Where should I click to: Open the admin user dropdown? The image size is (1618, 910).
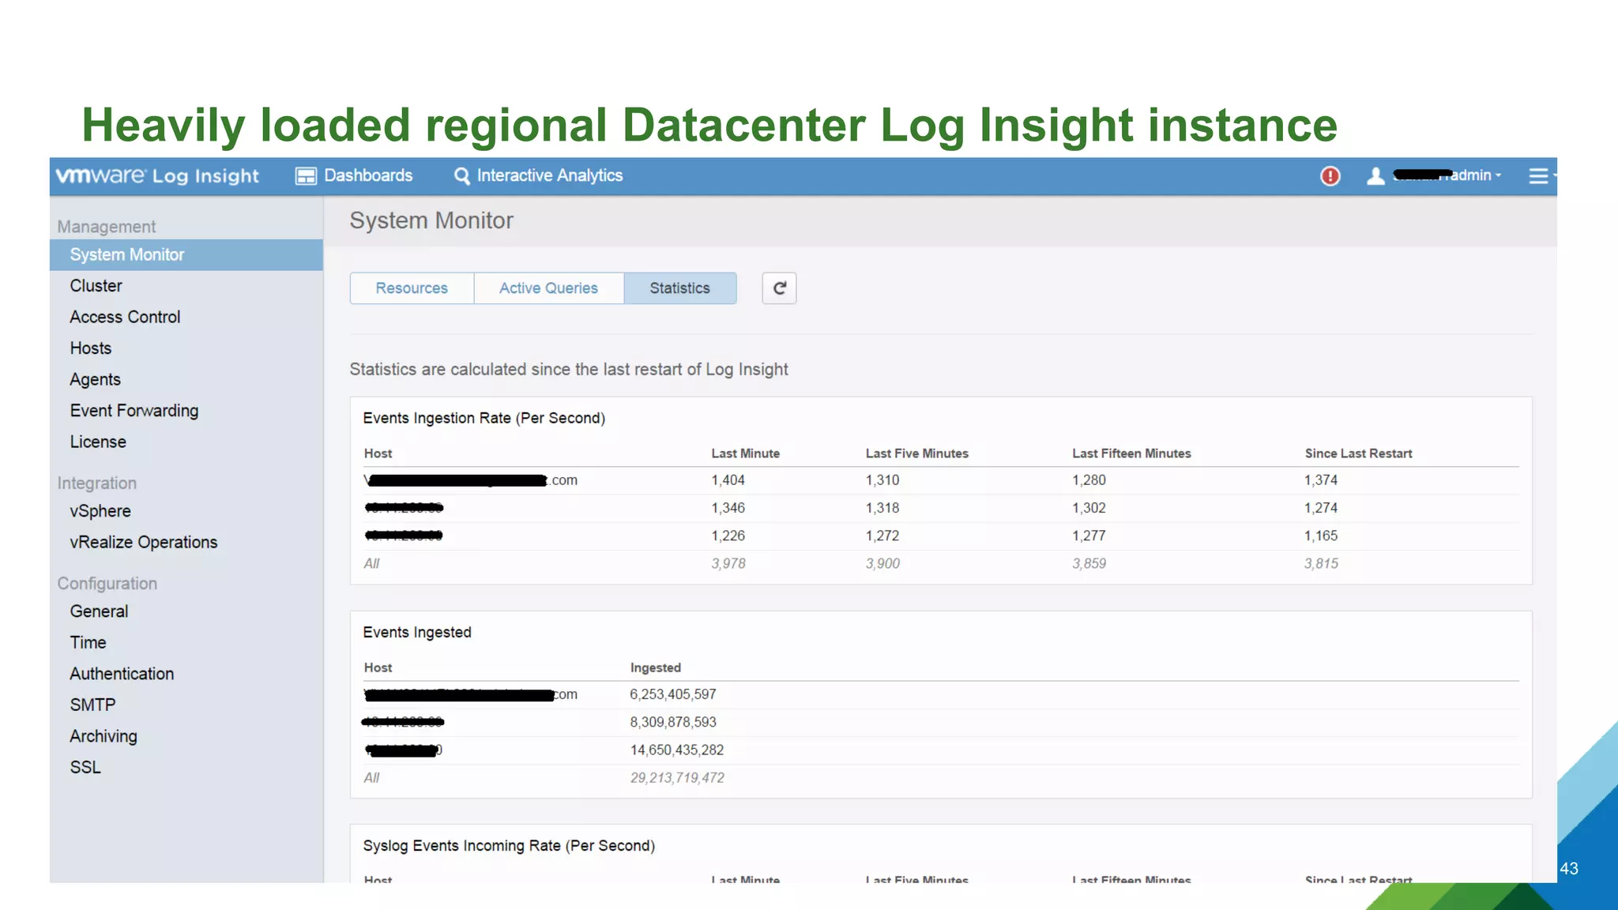click(x=1448, y=175)
